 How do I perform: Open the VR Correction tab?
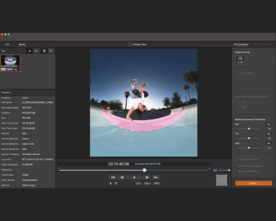point(241,44)
